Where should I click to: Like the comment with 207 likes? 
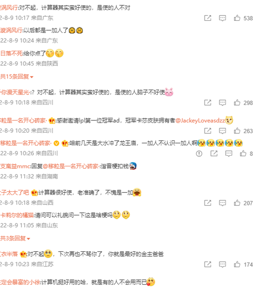point(237,203)
